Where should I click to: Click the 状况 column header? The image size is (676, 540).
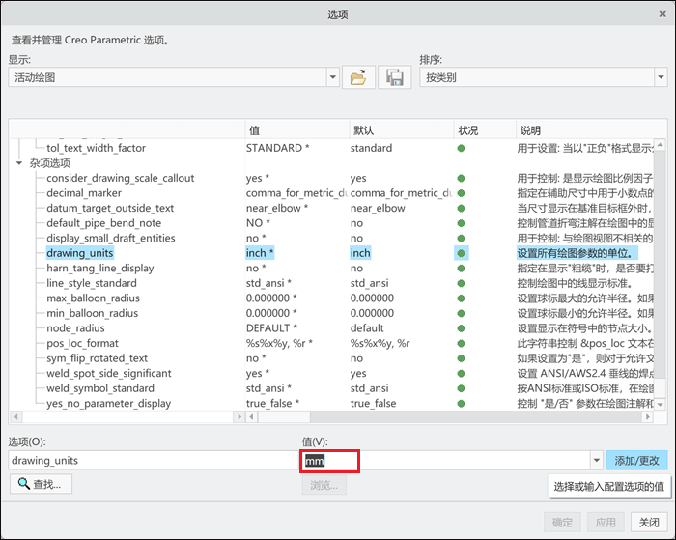tap(485, 129)
